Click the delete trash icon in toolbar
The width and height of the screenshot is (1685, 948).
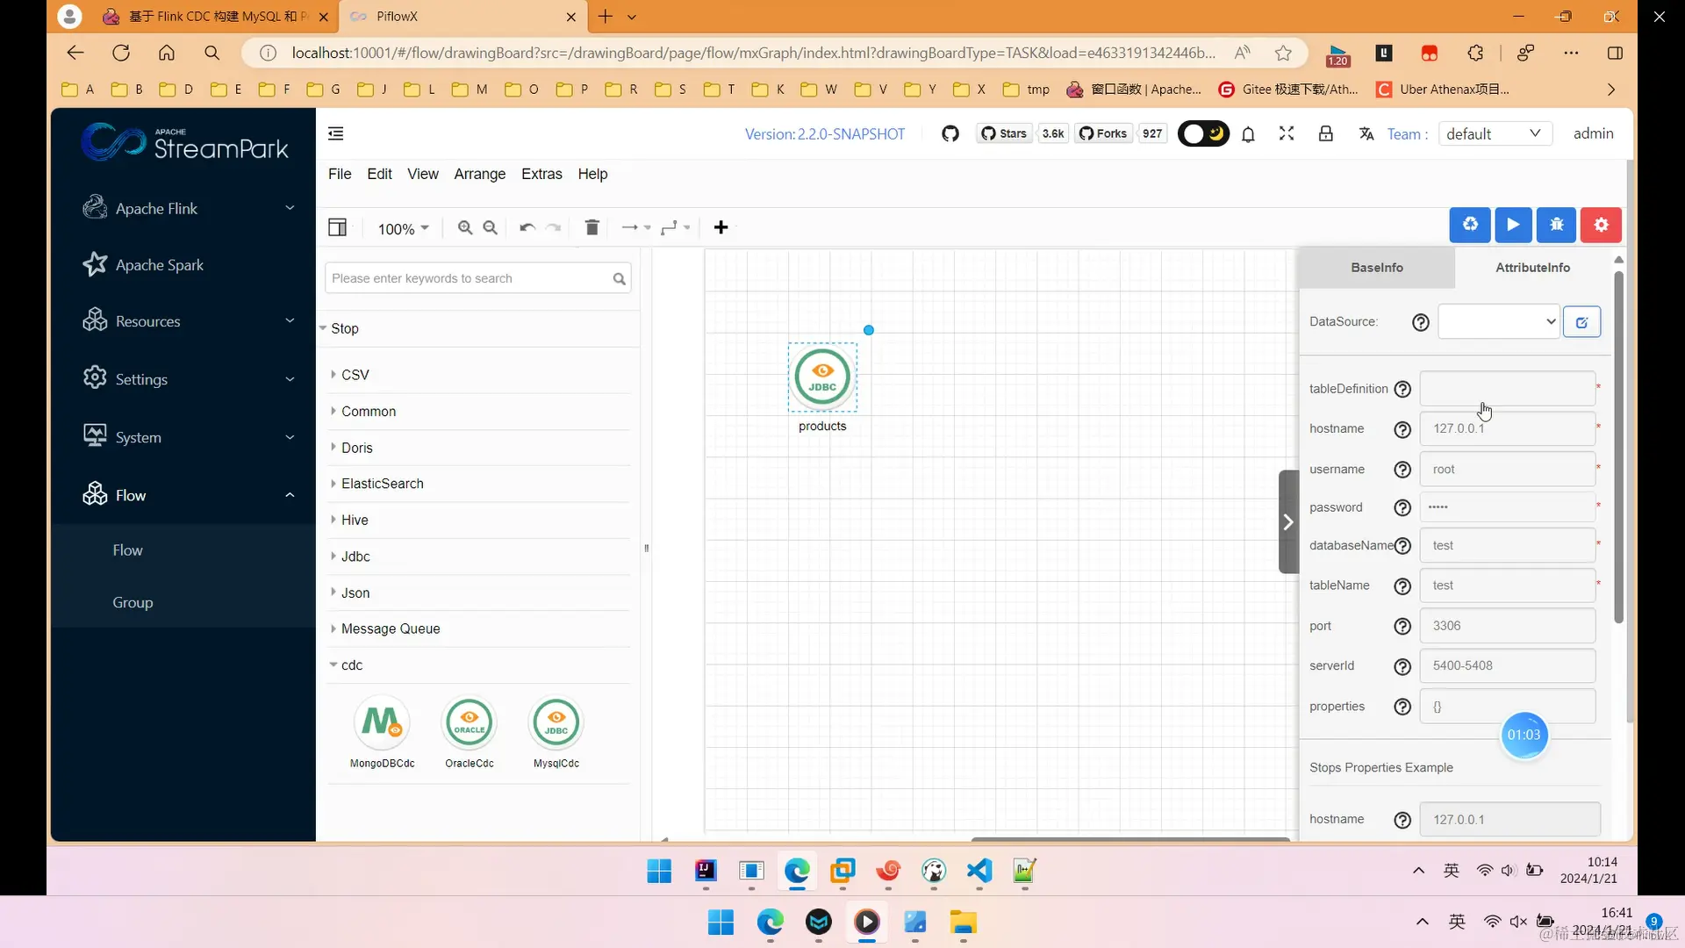click(592, 227)
